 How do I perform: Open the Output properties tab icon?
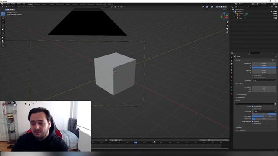232,64
